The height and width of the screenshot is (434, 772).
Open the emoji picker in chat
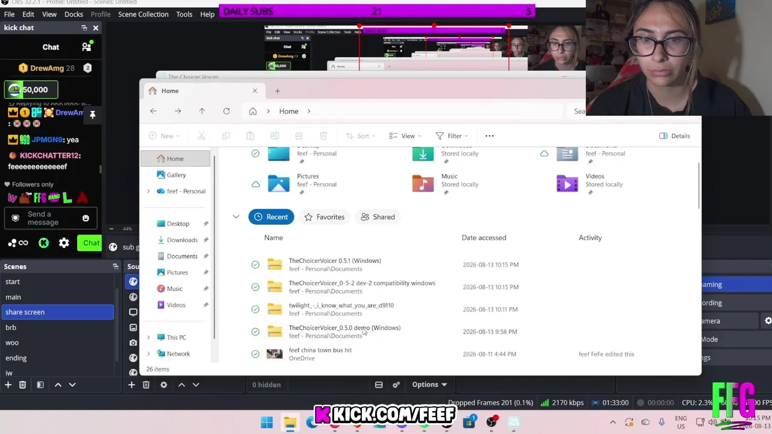point(86,218)
